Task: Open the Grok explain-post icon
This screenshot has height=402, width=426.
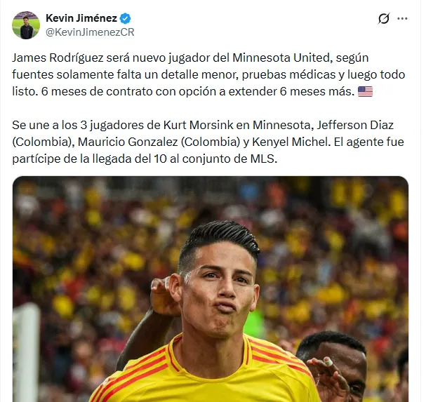Action: point(384,18)
